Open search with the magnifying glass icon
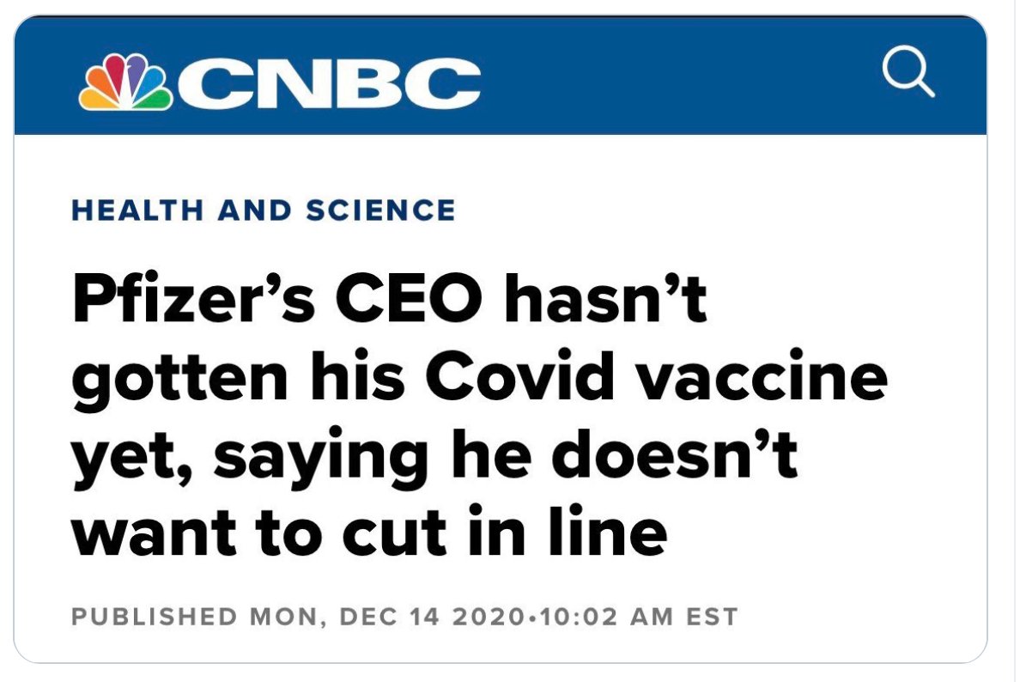This screenshot has width=1020, height=682. tap(908, 71)
